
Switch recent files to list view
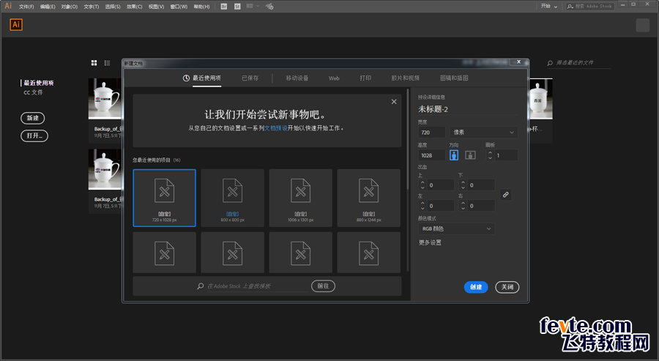coord(107,63)
